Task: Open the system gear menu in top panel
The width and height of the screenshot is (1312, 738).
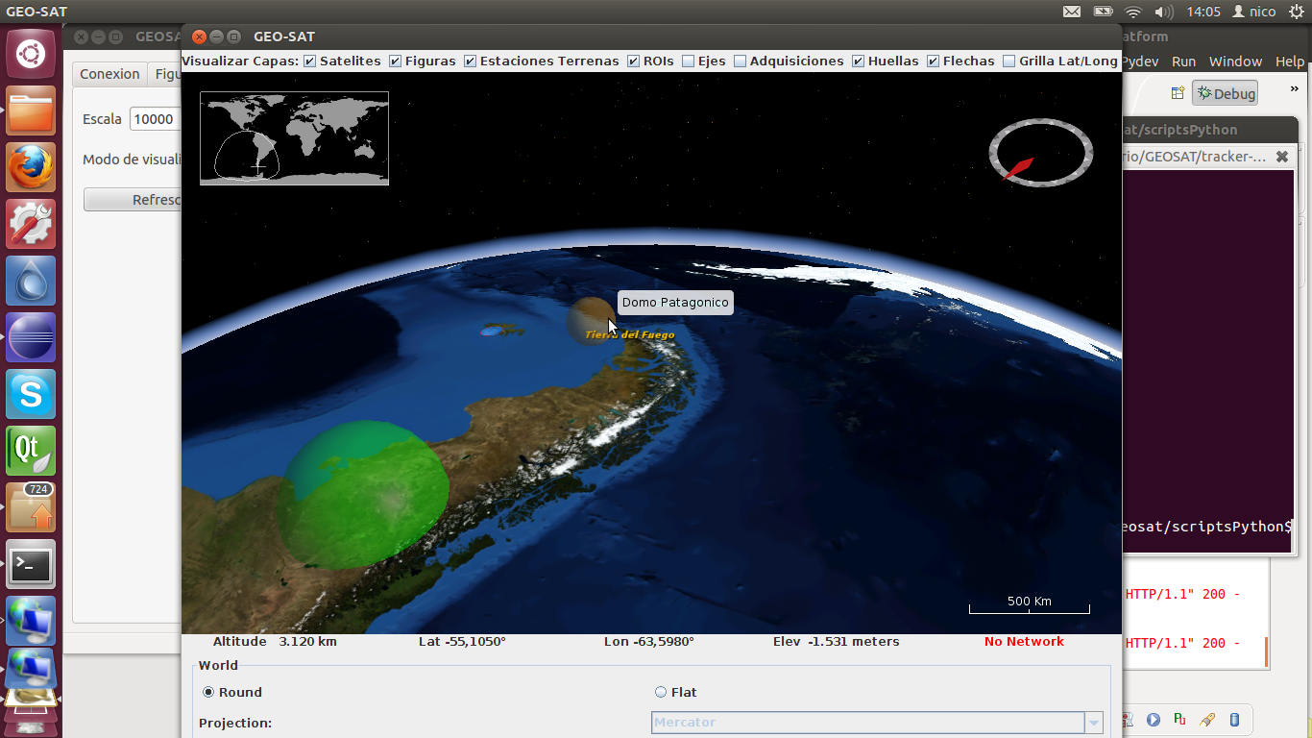Action: [1297, 12]
